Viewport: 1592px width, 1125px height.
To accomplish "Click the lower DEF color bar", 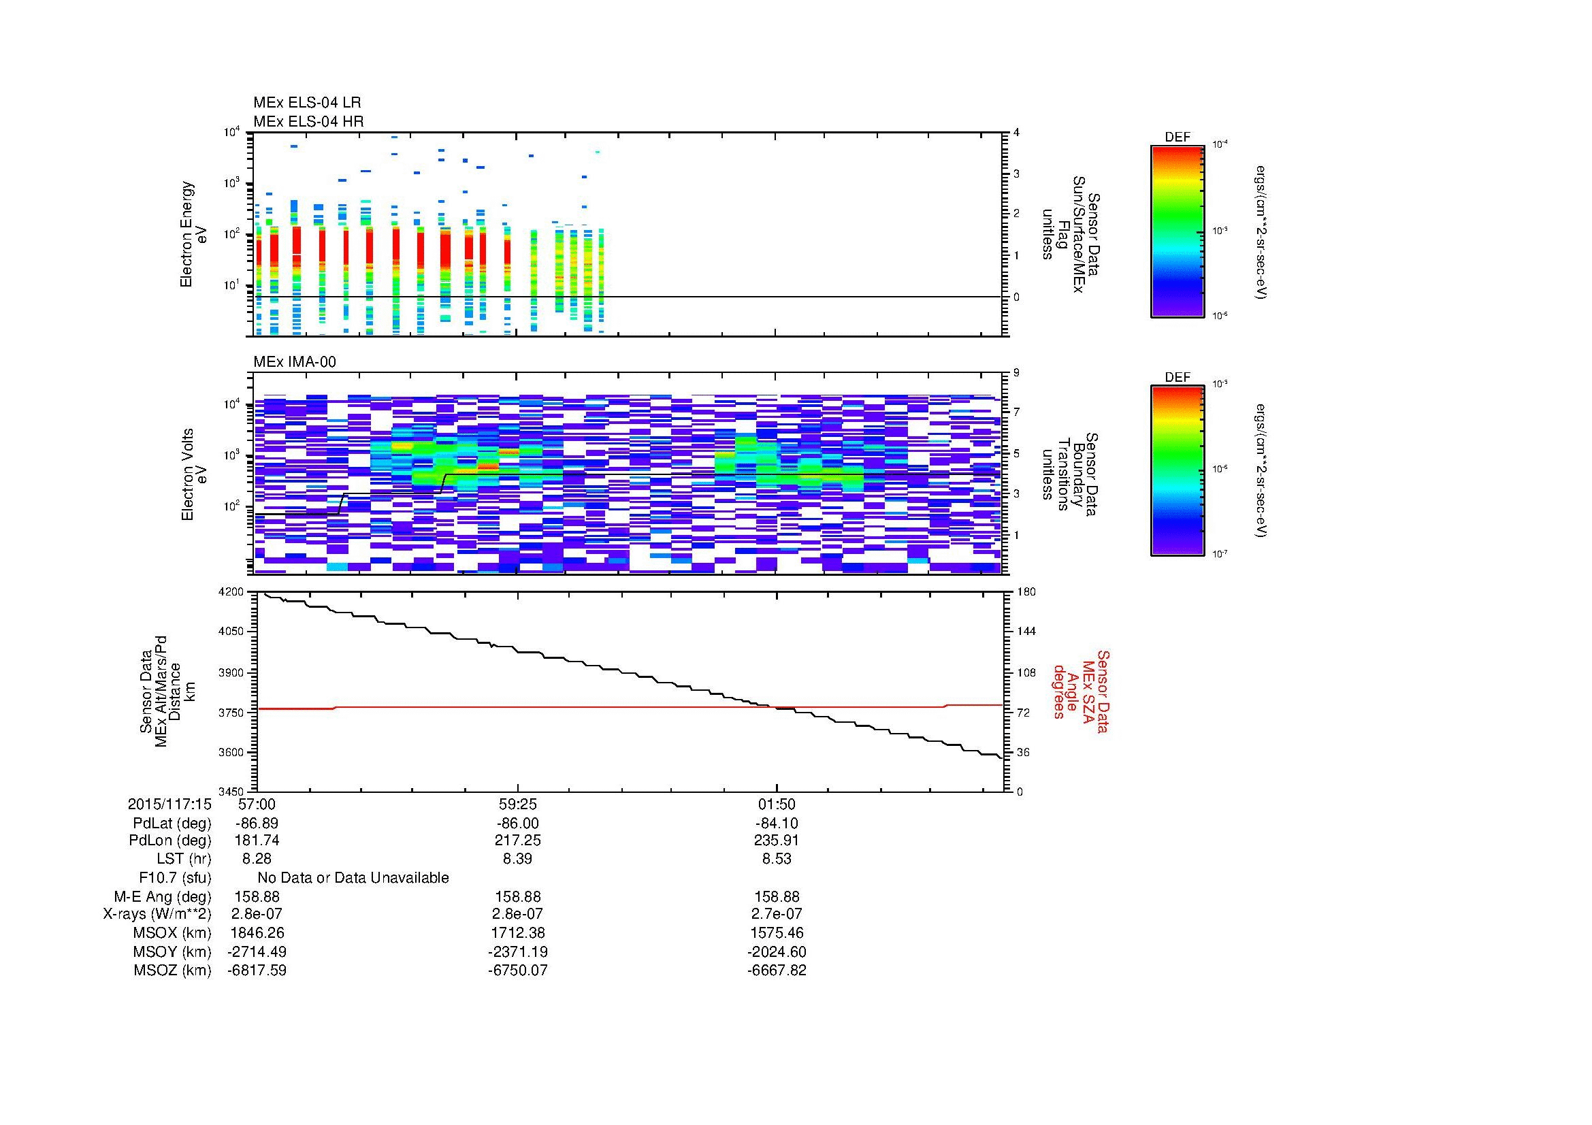I will point(1177,471).
